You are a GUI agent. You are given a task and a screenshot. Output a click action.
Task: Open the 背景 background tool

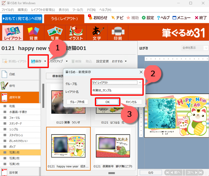pyautogui.click(x=33, y=33)
